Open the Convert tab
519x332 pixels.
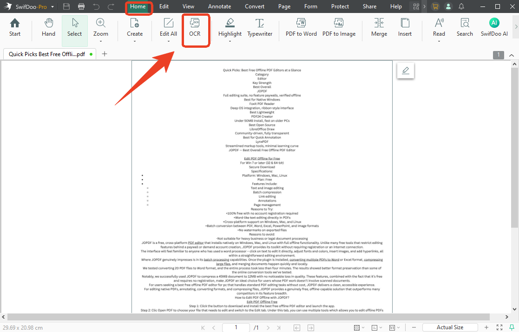point(255,6)
